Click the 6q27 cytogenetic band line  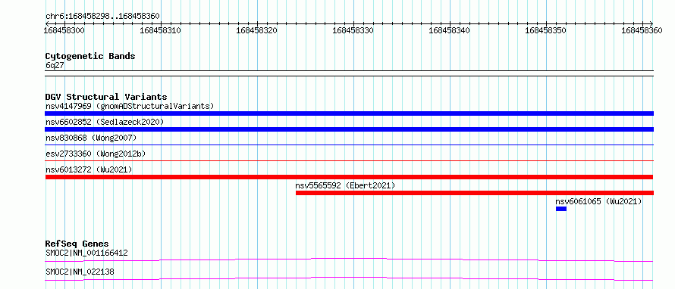click(x=349, y=73)
